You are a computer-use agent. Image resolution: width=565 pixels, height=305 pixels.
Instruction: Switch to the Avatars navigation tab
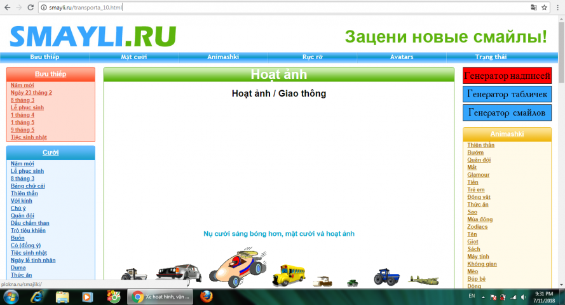tap(402, 57)
